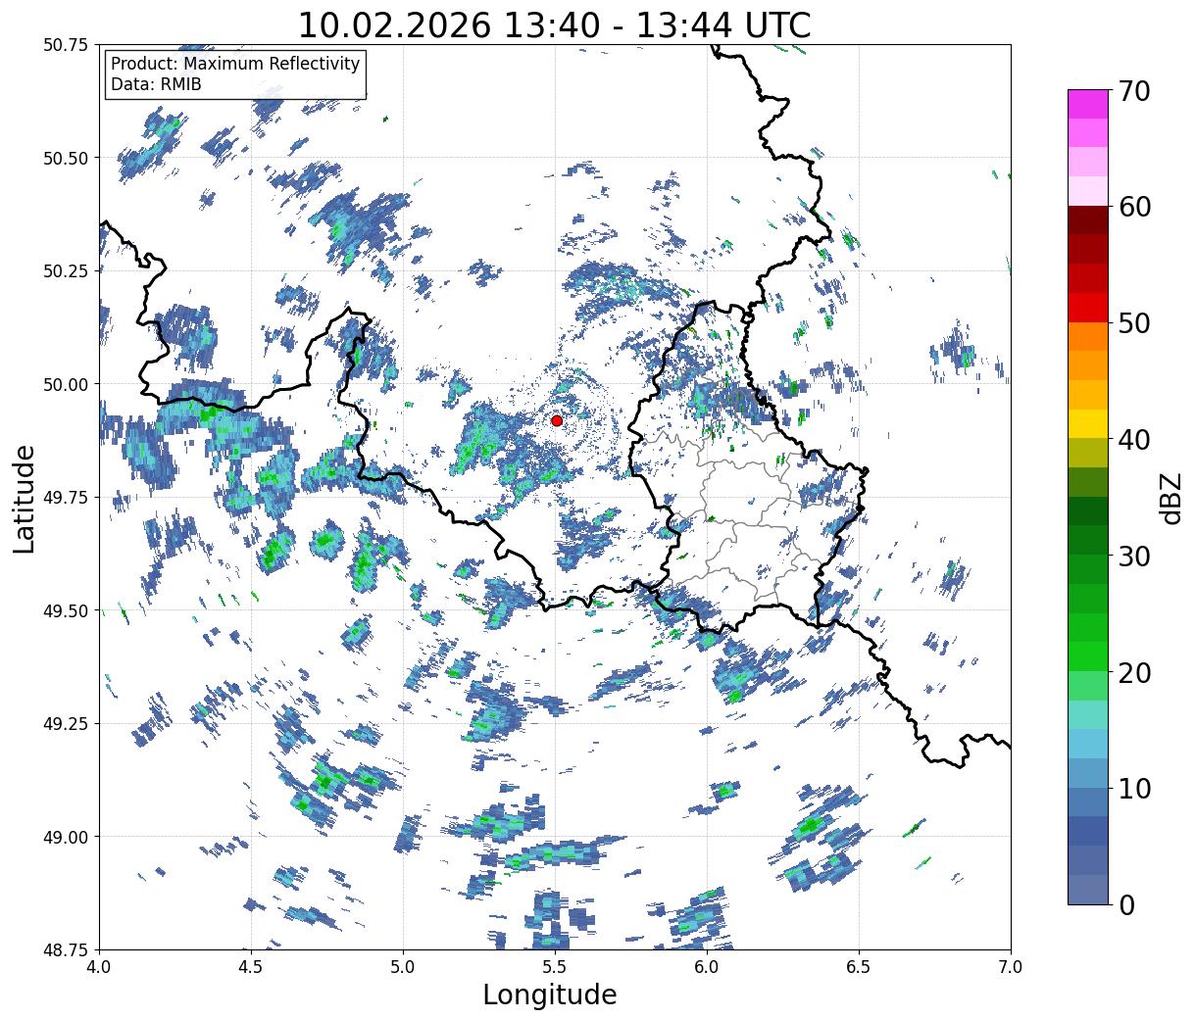This screenshot has height=1019, width=1195.
Task: Click the red radar location marker
Action: (557, 420)
